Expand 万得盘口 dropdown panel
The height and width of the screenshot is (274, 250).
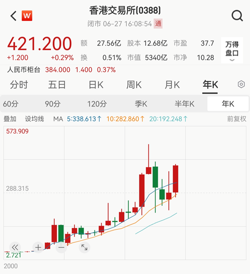232,50
